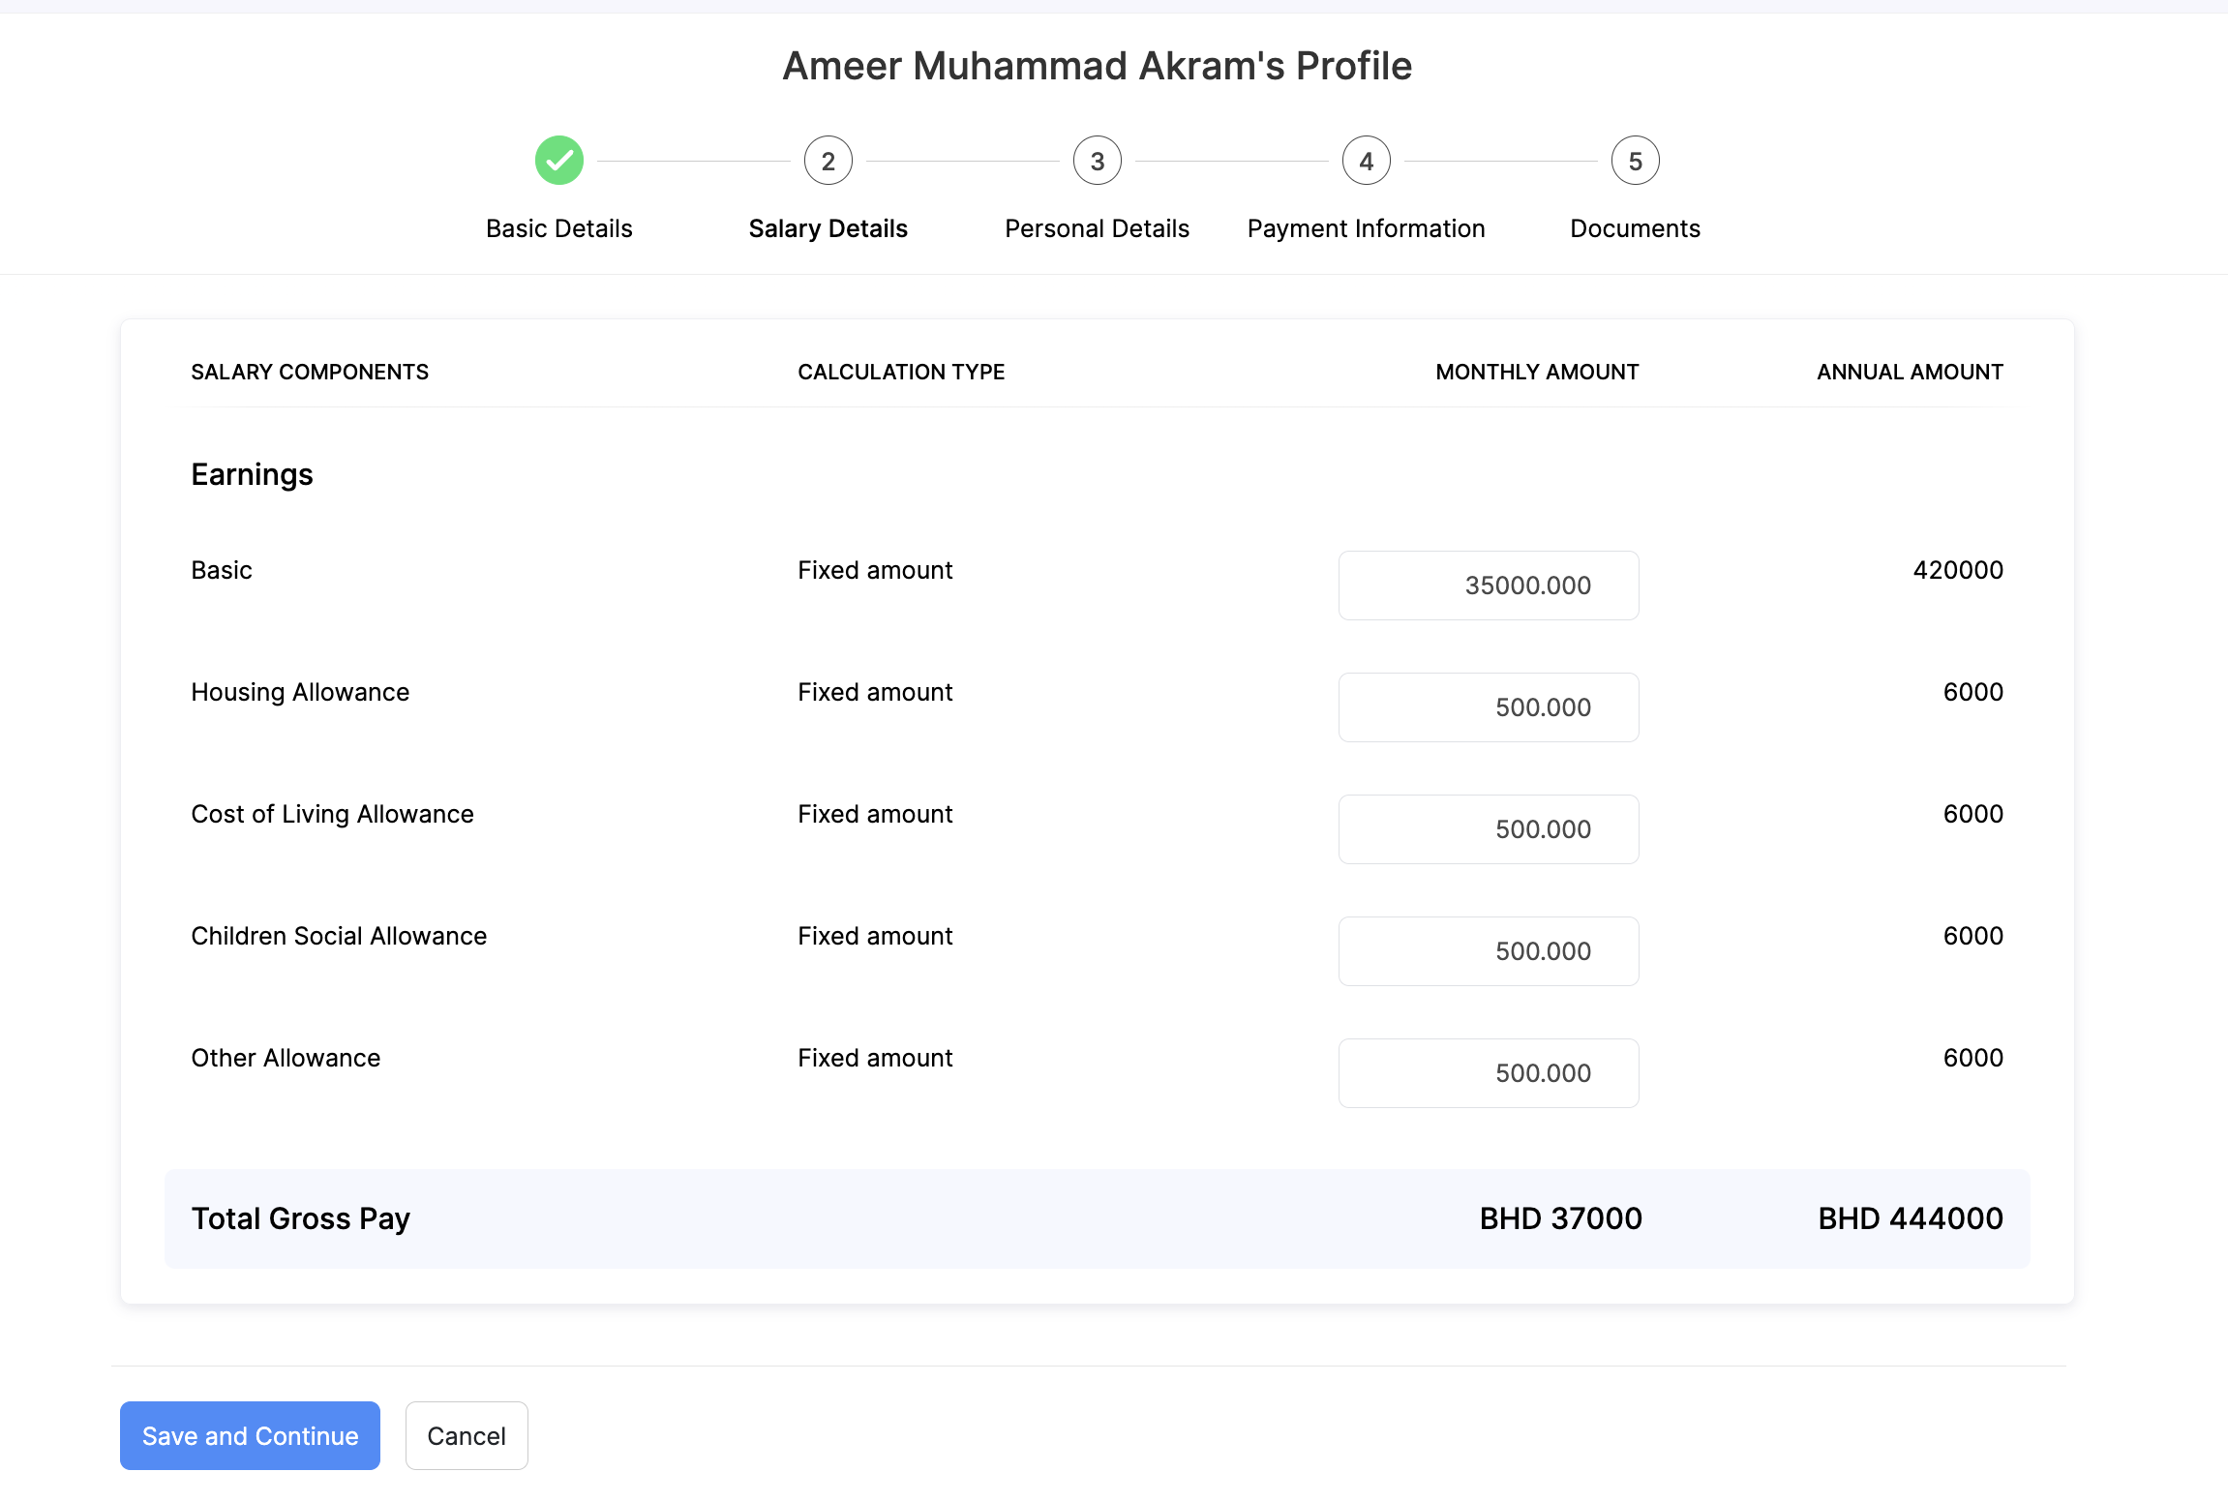This screenshot has height=1502, width=2228.
Task: Select step 2 circle icon
Action: 828,161
